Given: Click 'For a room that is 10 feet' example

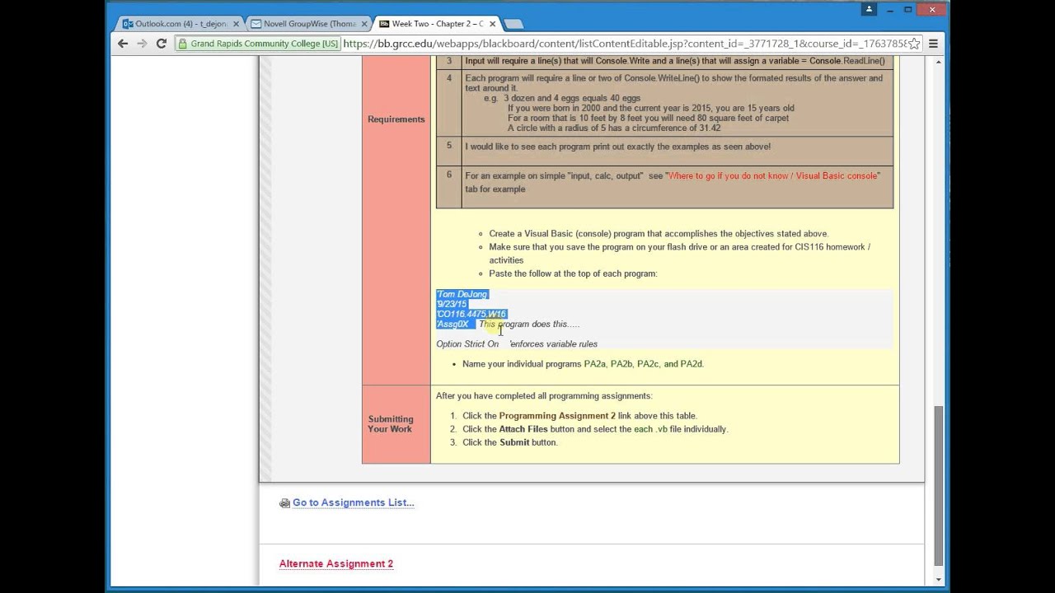Looking at the screenshot, I should pos(648,118).
